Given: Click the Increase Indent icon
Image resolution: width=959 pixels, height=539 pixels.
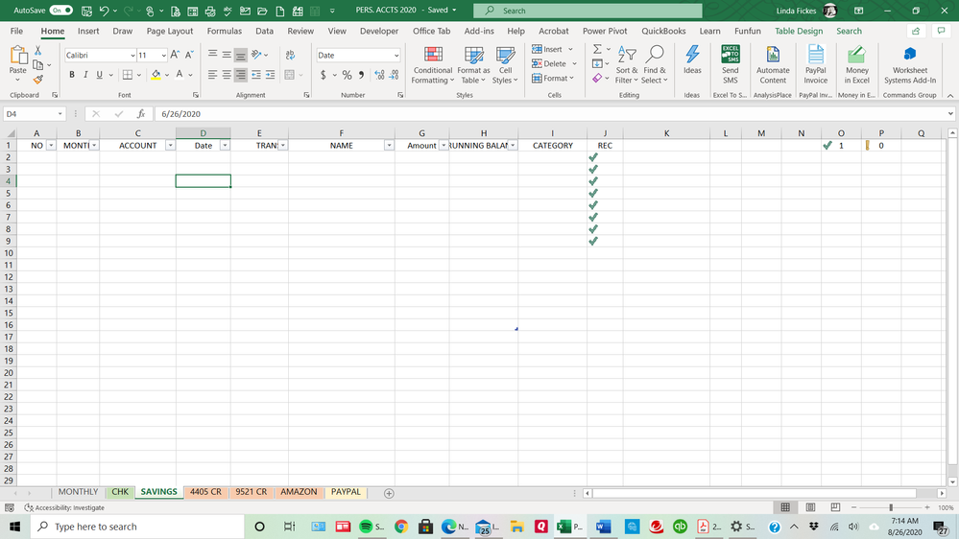Looking at the screenshot, I should pyautogui.click(x=270, y=75).
